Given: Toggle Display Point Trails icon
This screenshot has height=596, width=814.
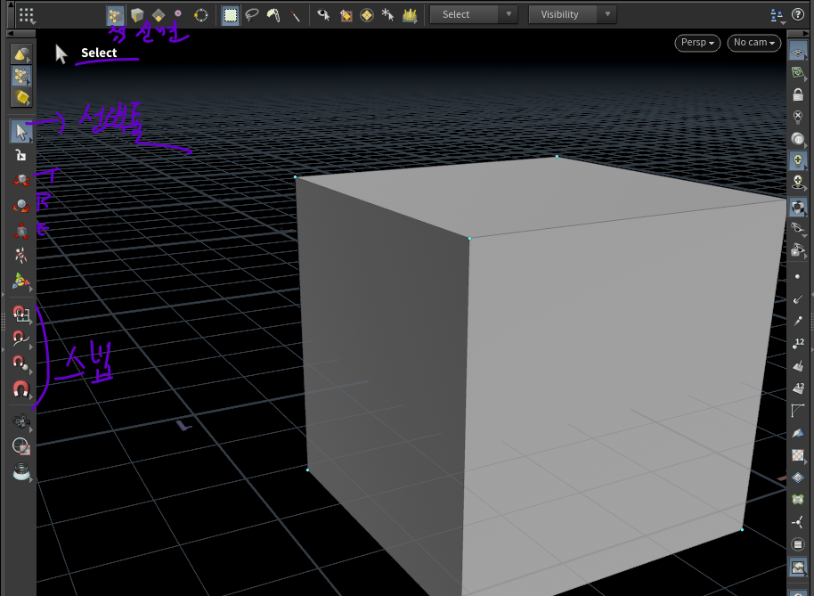Looking at the screenshot, I should coord(798,322).
